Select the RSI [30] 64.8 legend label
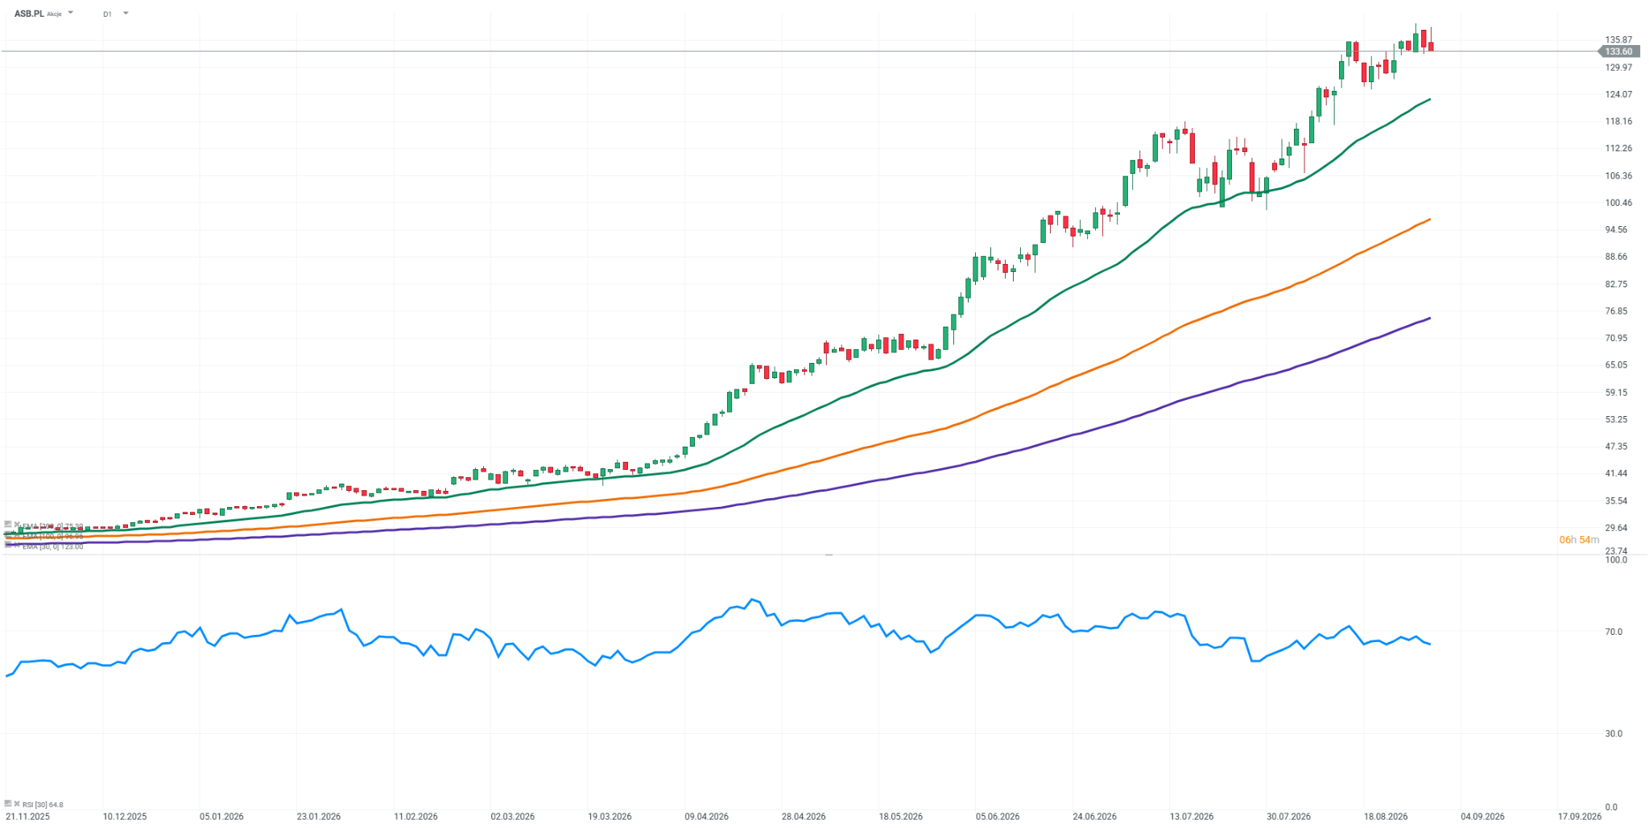The width and height of the screenshot is (1649, 828). (43, 804)
